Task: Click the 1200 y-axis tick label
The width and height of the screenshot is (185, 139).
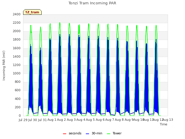Action: click(17, 65)
